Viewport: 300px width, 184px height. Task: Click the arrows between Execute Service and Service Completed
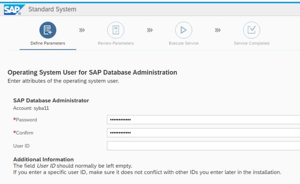217,30
